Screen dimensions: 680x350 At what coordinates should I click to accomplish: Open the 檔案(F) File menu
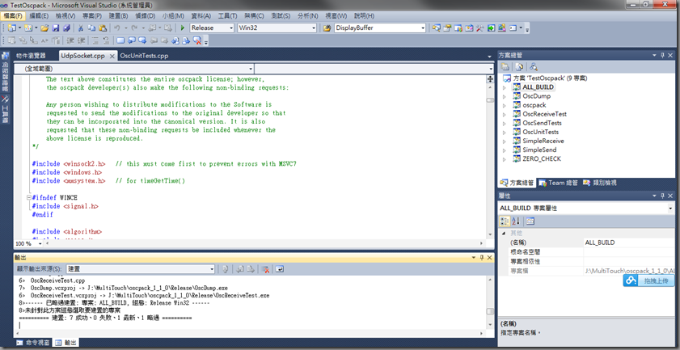[x=14, y=15]
